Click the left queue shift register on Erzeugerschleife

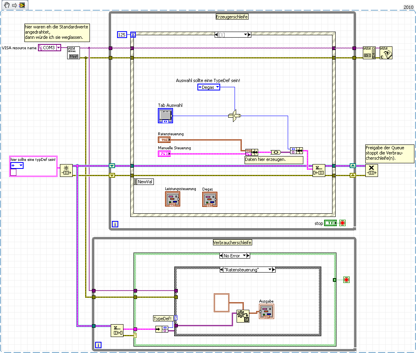112,166
